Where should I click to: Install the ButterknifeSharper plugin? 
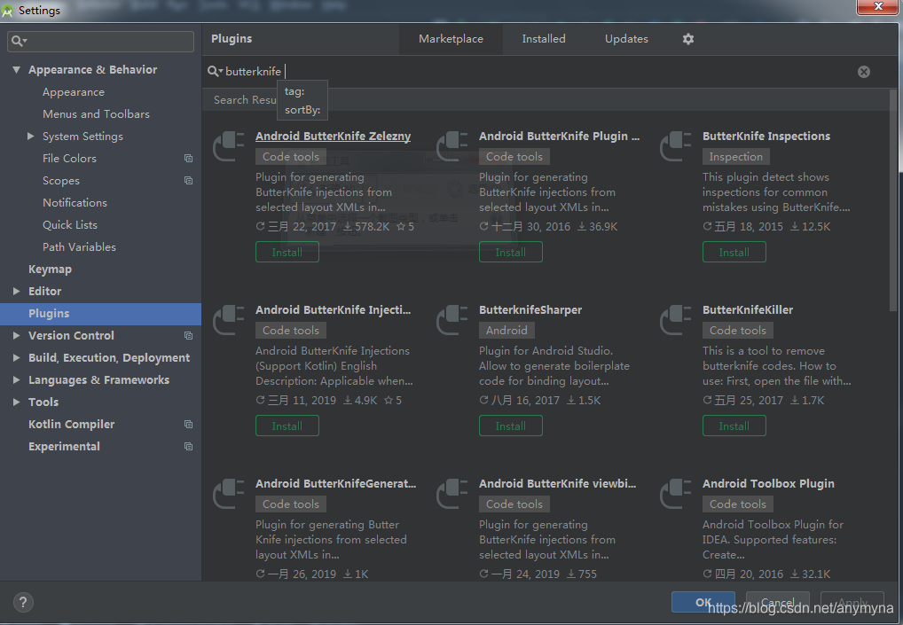tap(511, 426)
